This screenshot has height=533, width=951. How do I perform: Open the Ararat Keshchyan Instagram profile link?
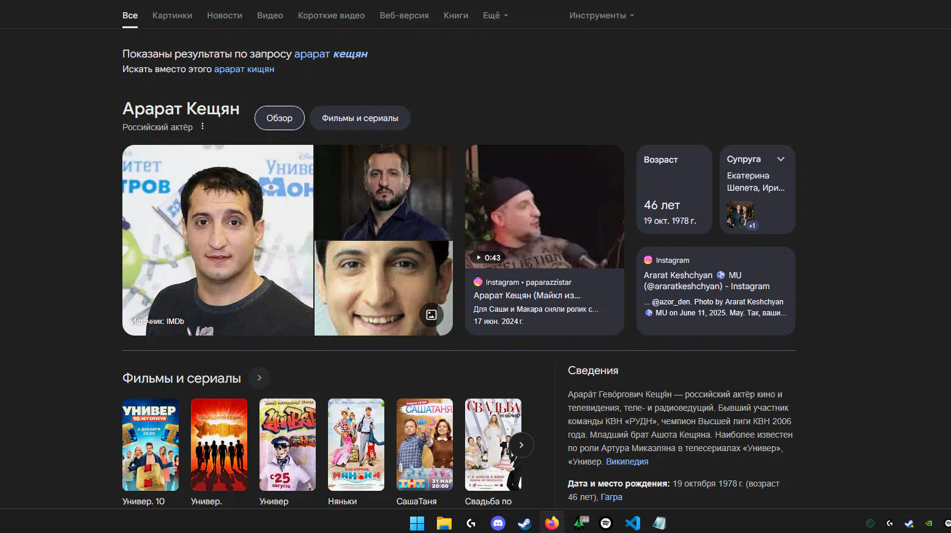(x=707, y=281)
